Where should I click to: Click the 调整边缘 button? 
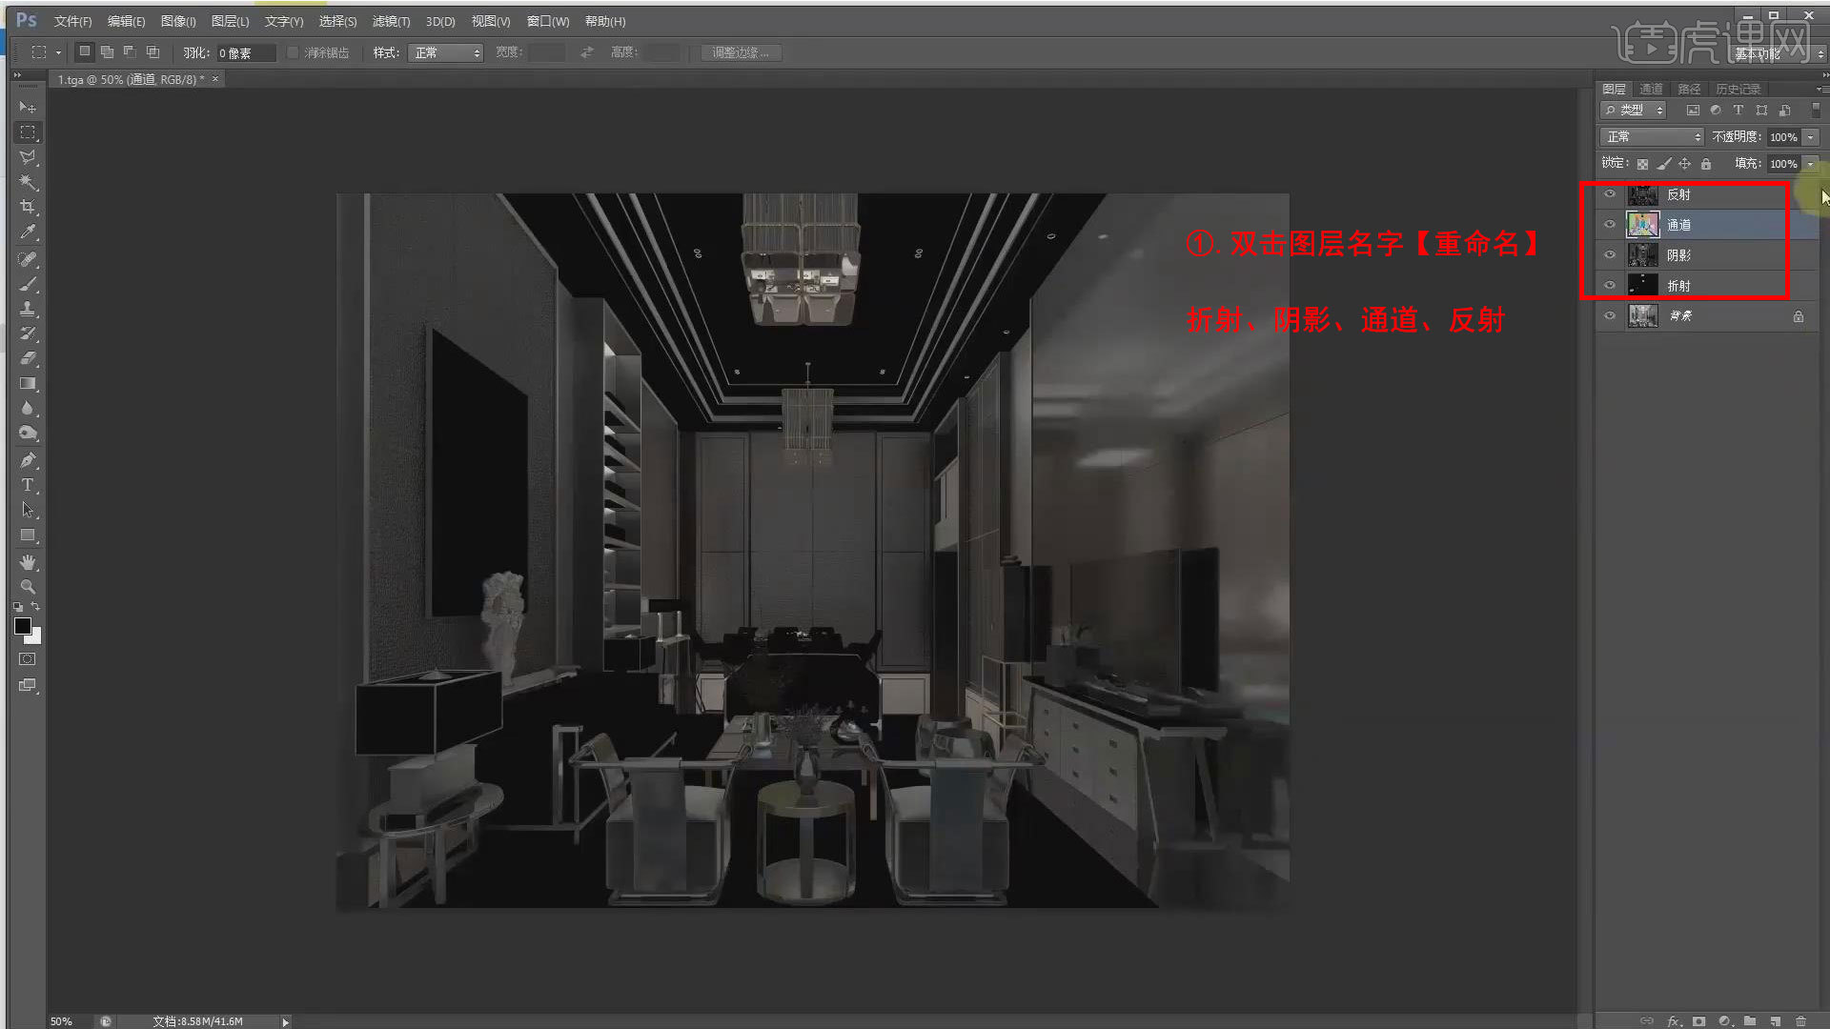tap(741, 52)
